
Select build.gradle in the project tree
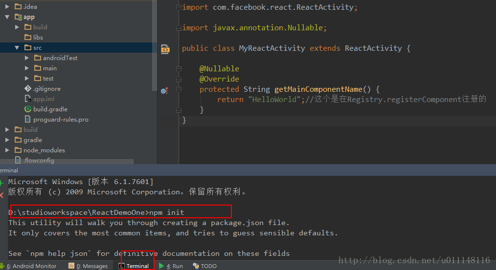click(x=50, y=109)
